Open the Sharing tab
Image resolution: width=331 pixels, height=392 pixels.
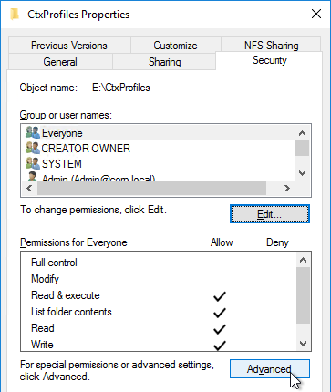click(x=164, y=62)
